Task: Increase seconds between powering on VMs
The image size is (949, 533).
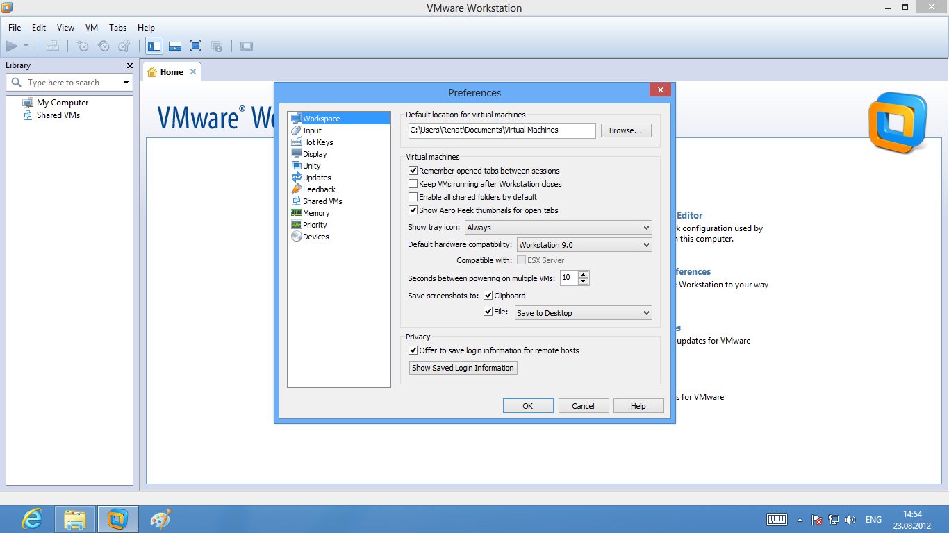Action: [x=584, y=274]
